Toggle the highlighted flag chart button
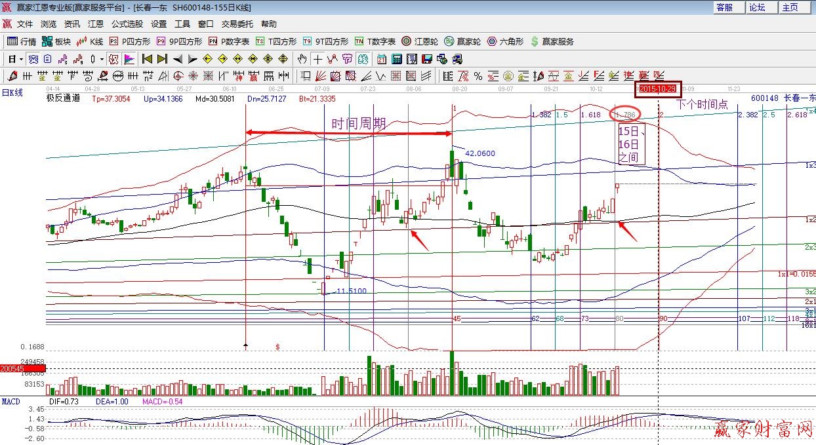The width and height of the screenshot is (816, 445). (x=129, y=59)
